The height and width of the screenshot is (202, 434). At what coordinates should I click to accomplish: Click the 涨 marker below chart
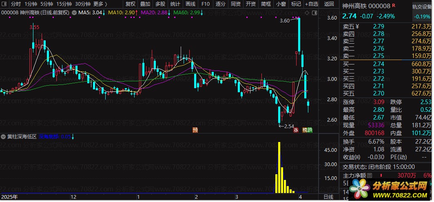(x=296, y=130)
